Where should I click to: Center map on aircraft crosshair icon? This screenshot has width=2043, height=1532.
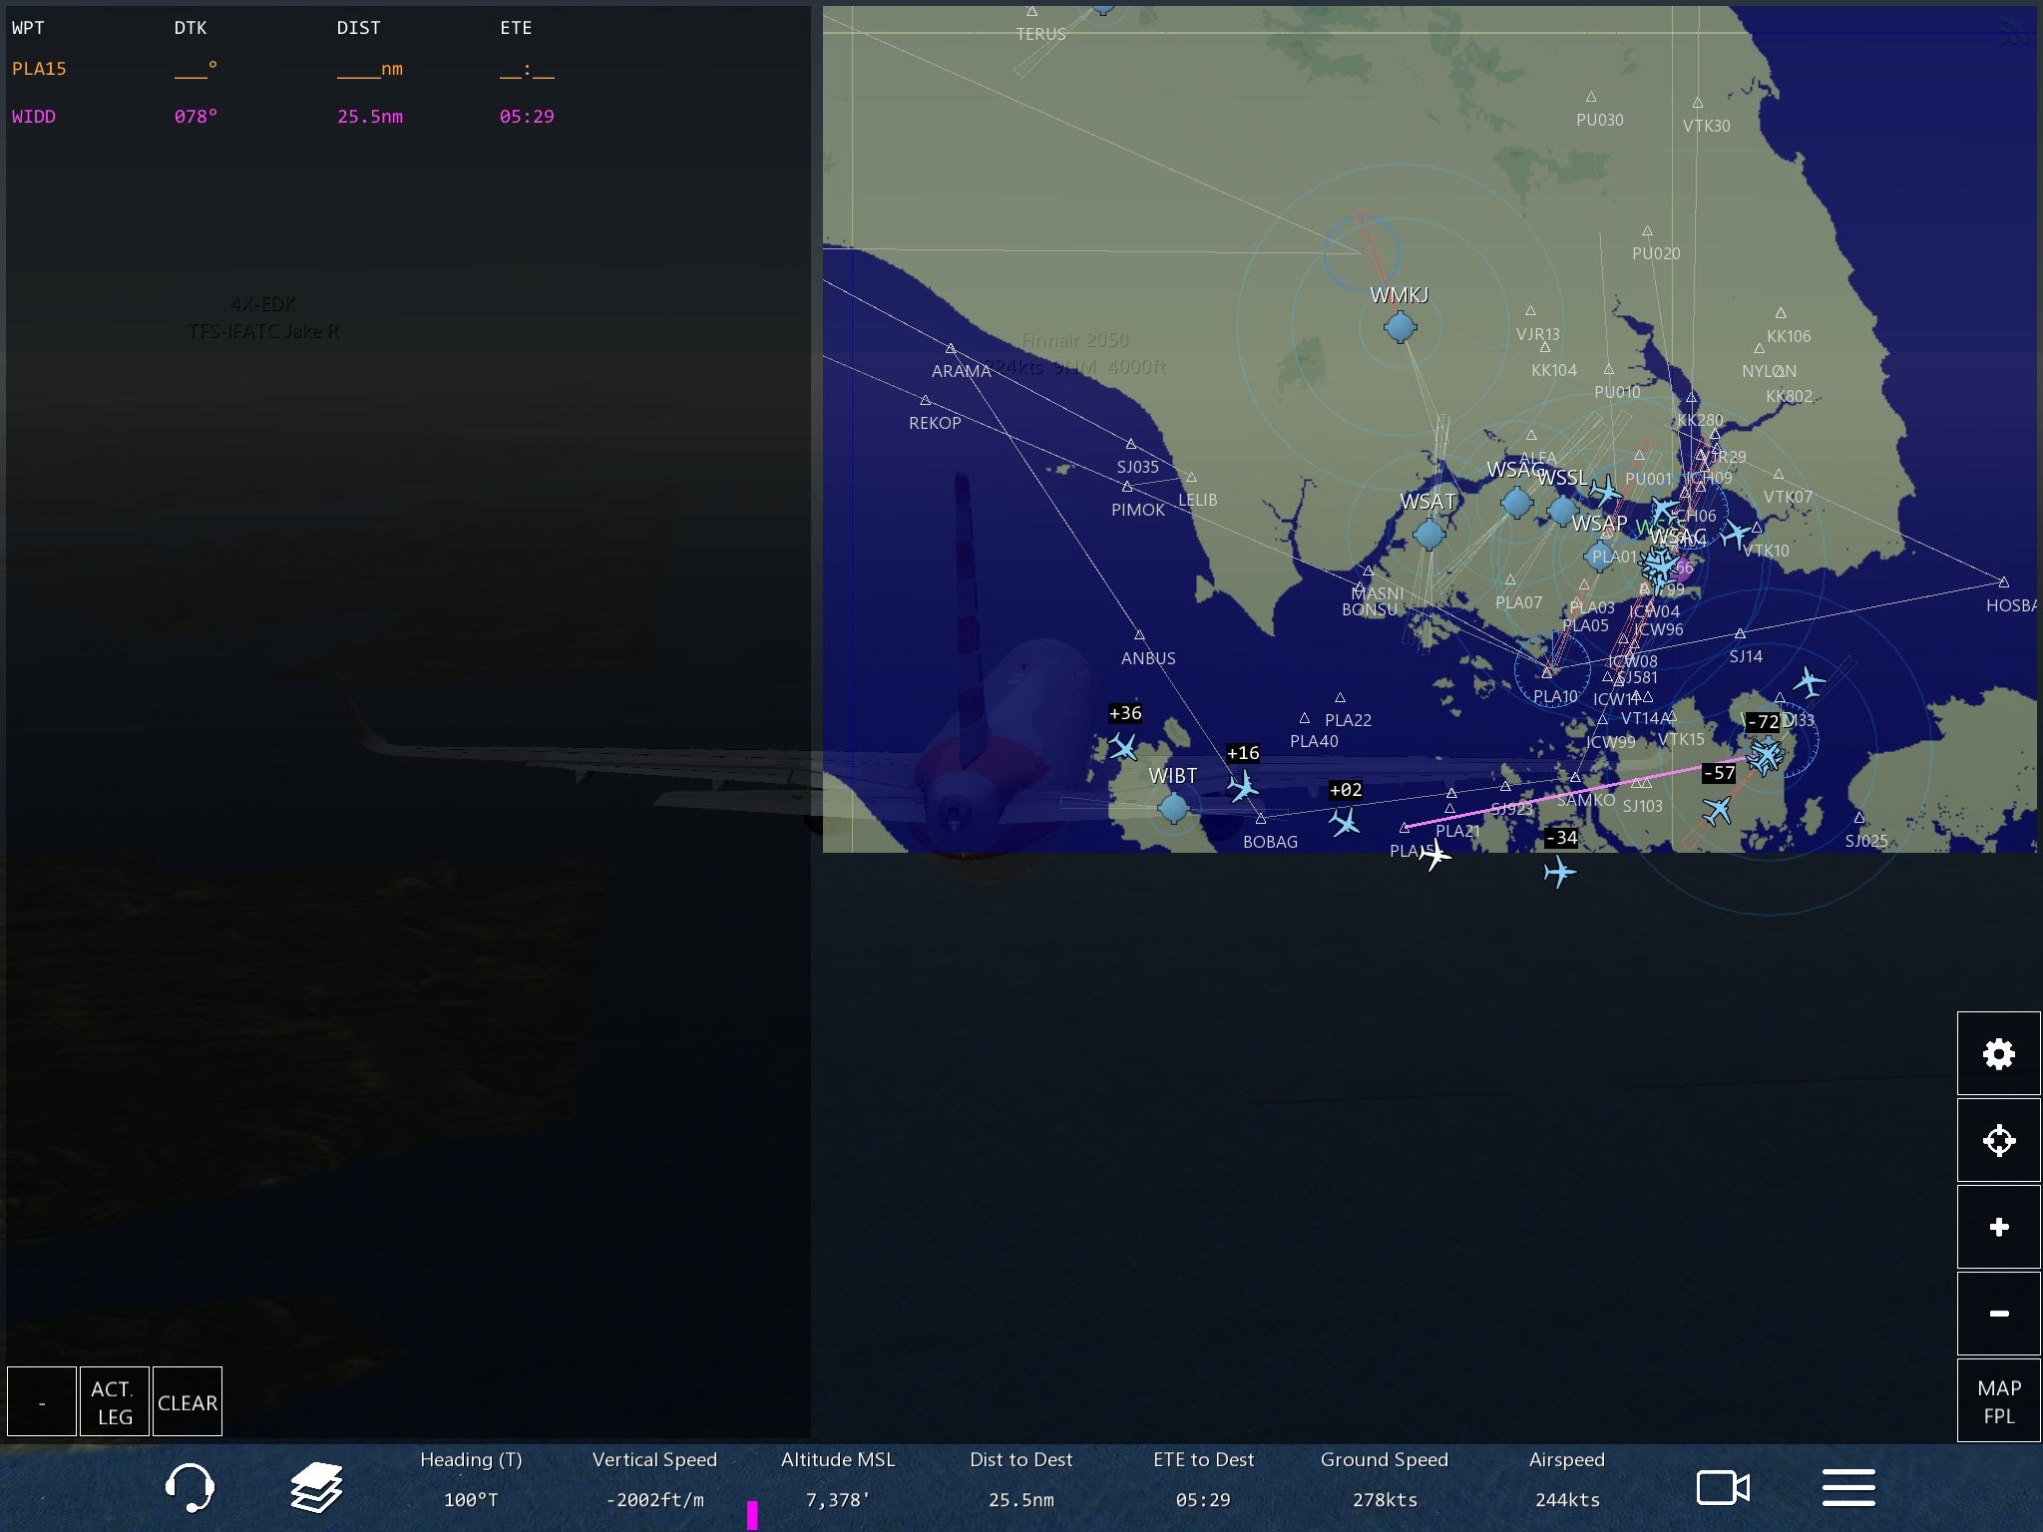click(1998, 1140)
